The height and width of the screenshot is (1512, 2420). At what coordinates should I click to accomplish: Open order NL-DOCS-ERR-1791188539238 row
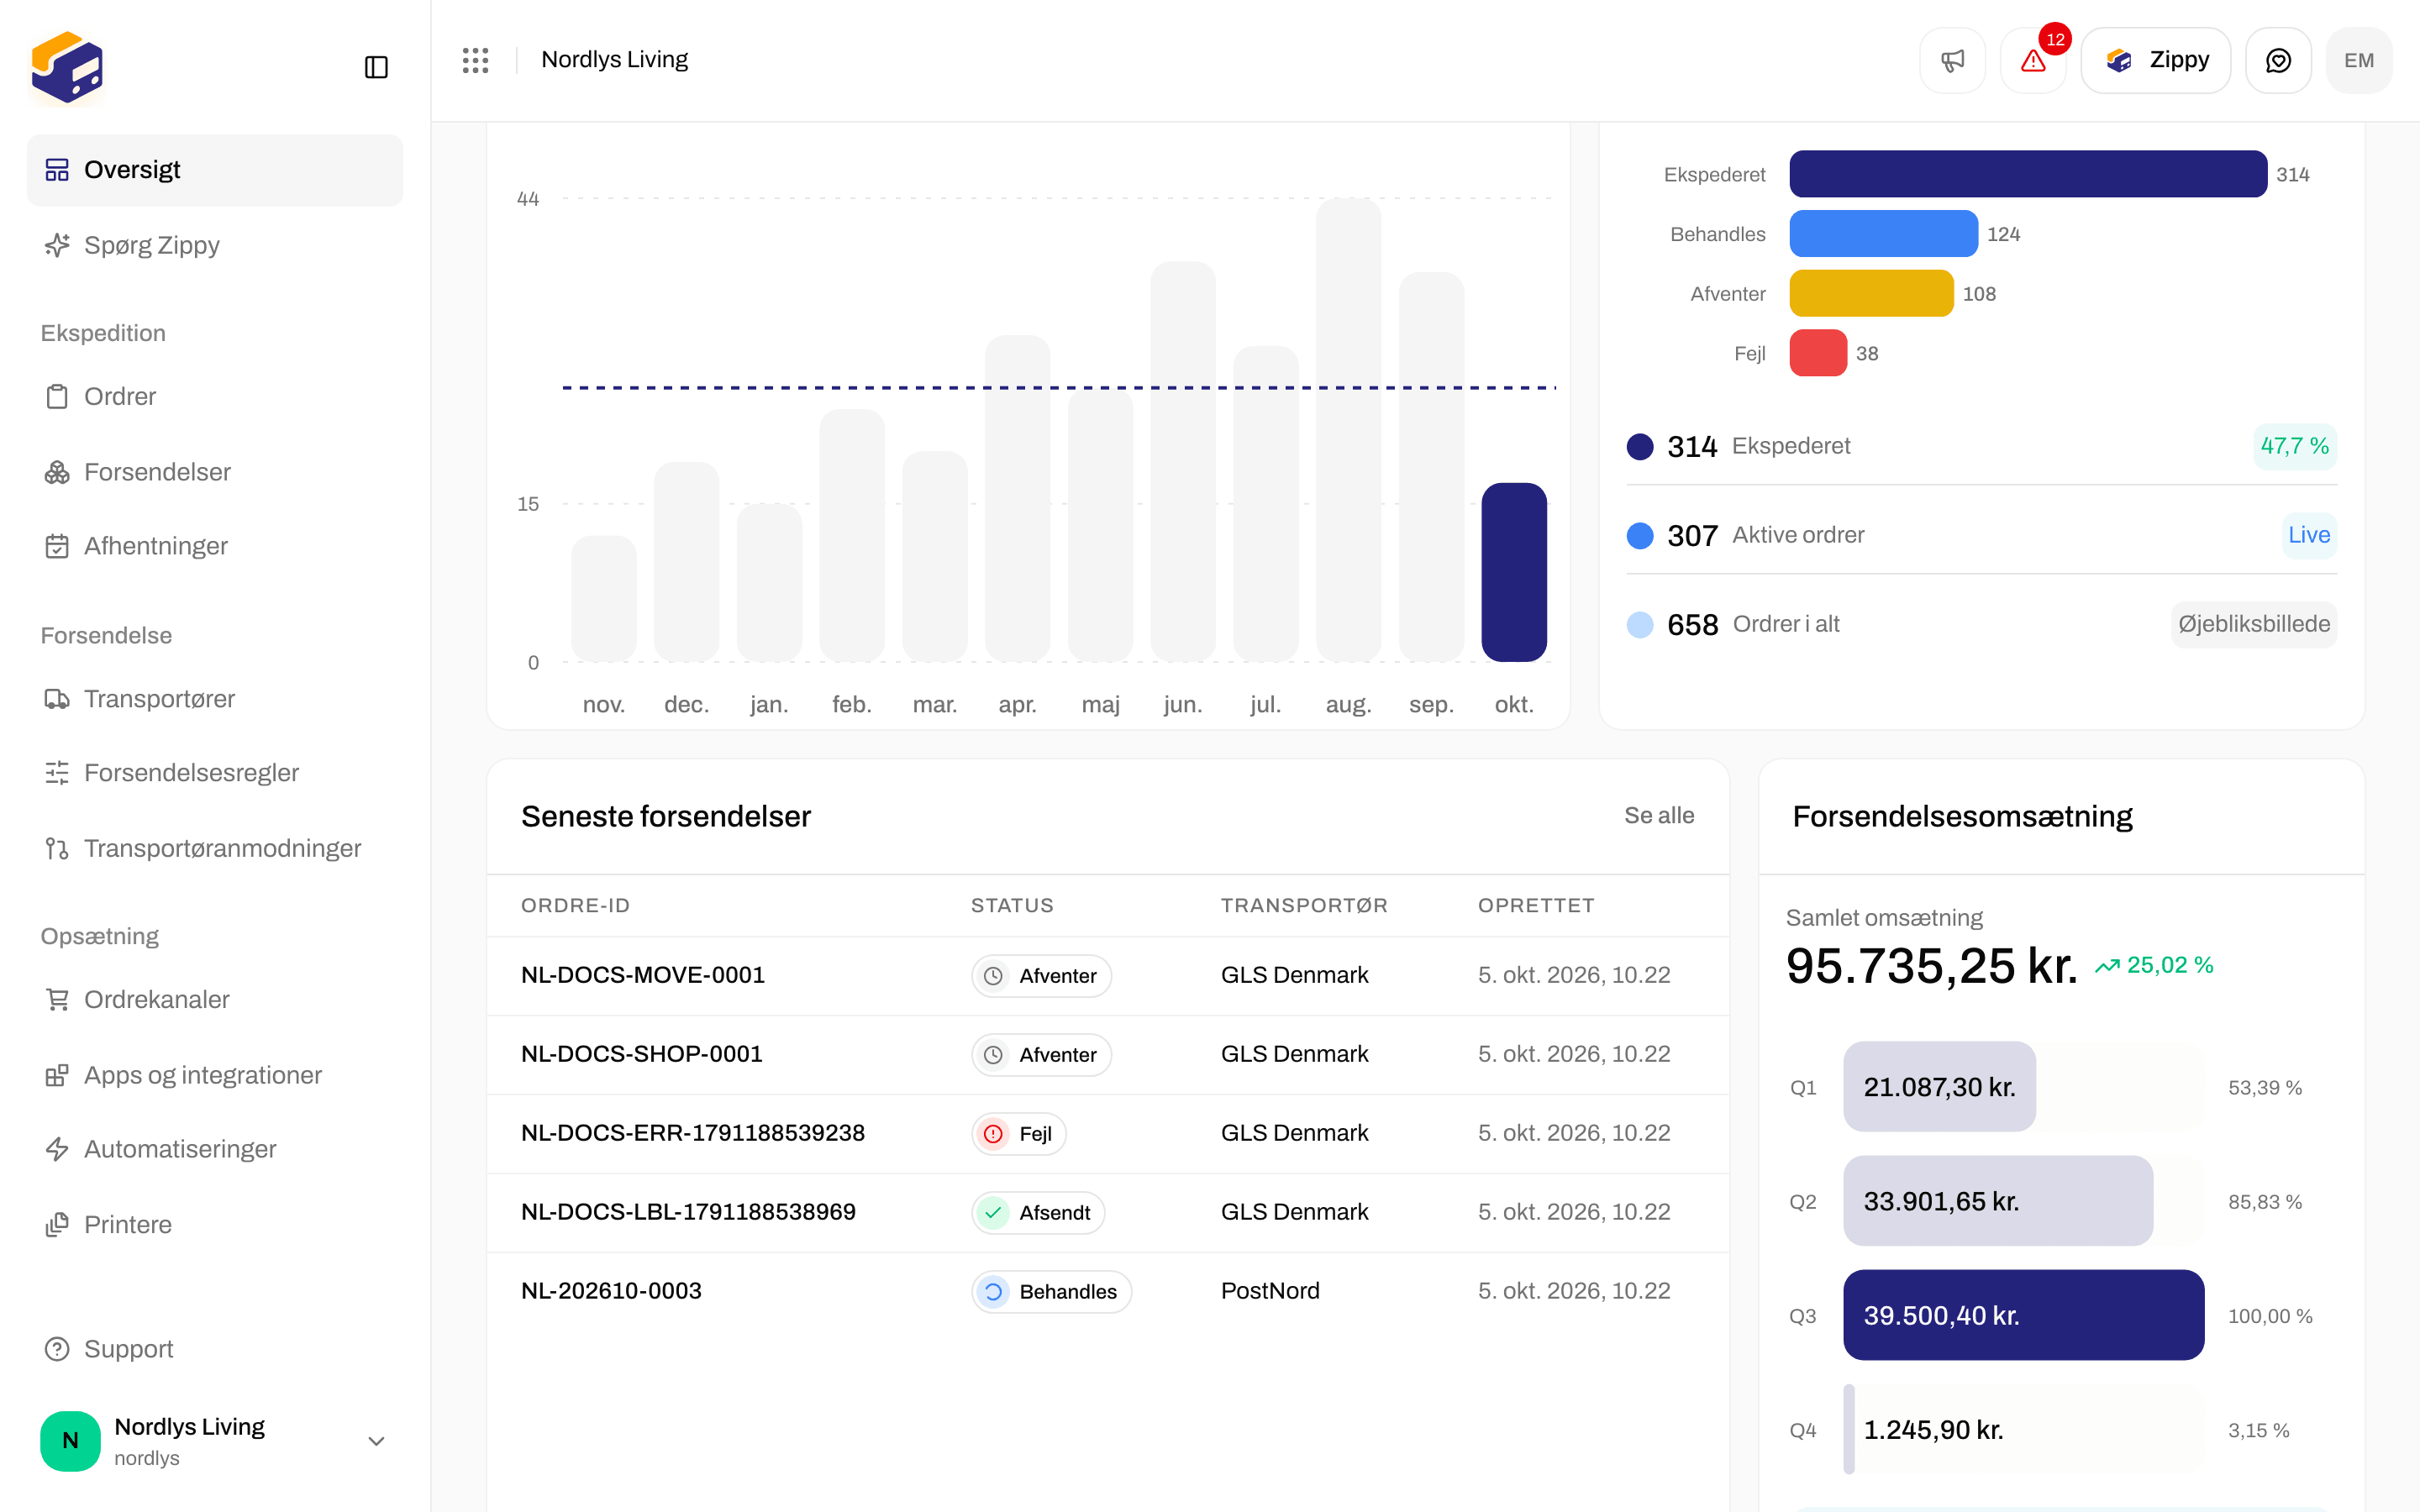(1107, 1133)
